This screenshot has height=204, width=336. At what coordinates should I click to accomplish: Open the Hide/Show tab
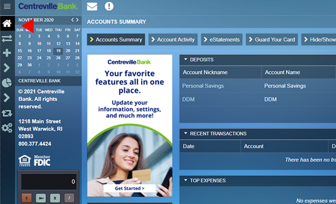(x=319, y=39)
